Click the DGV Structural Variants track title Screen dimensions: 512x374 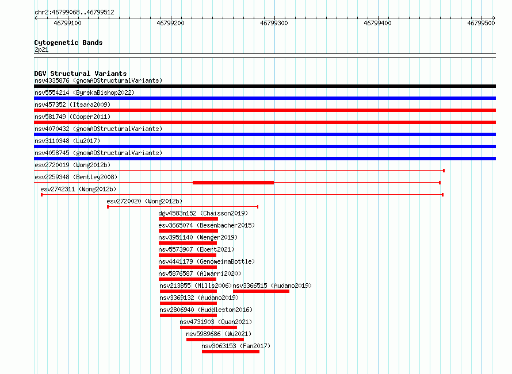click(x=81, y=74)
